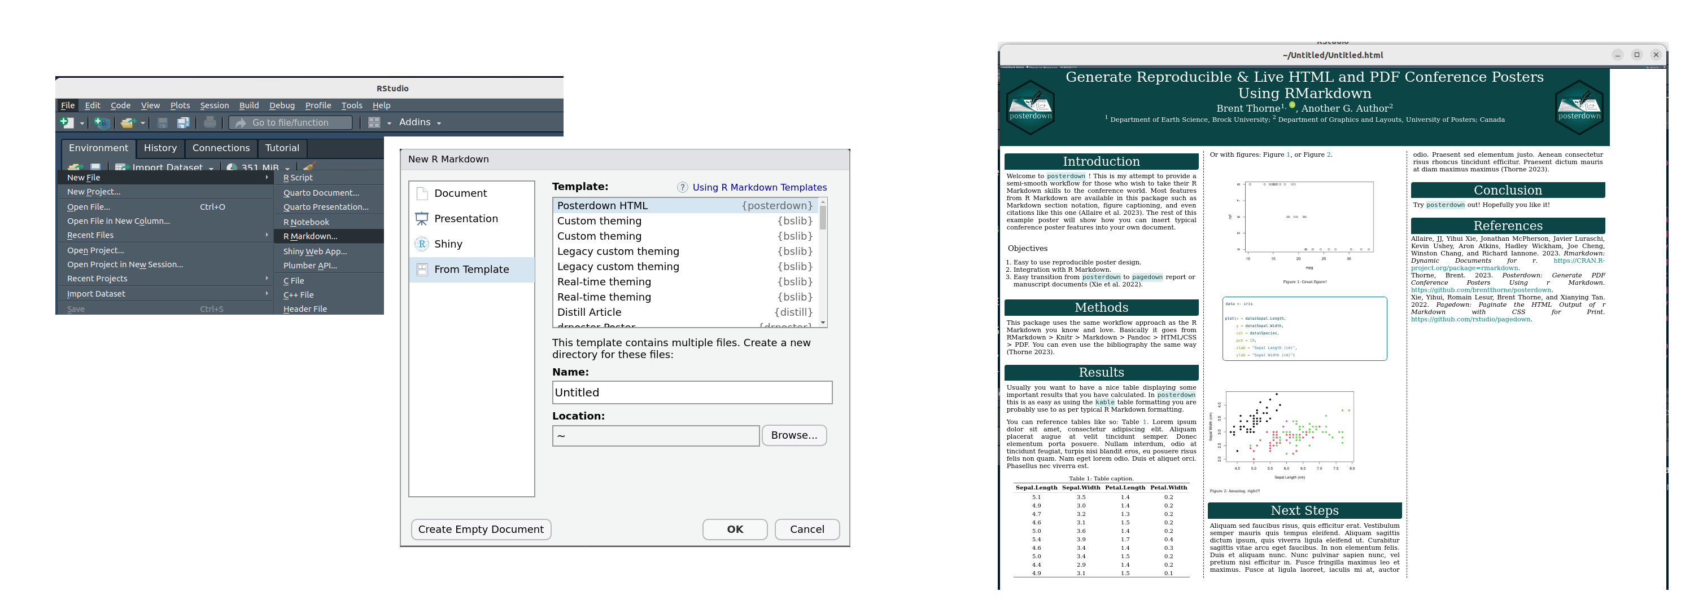Click the Create a Project icon
The image size is (1694, 609).
(x=101, y=123)
